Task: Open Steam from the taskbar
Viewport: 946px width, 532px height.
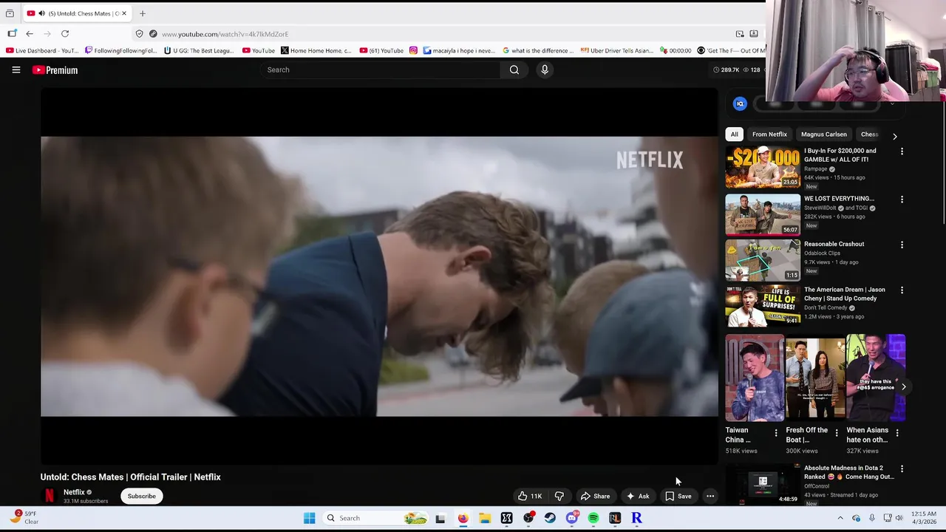Action: [x=550, y=518]
